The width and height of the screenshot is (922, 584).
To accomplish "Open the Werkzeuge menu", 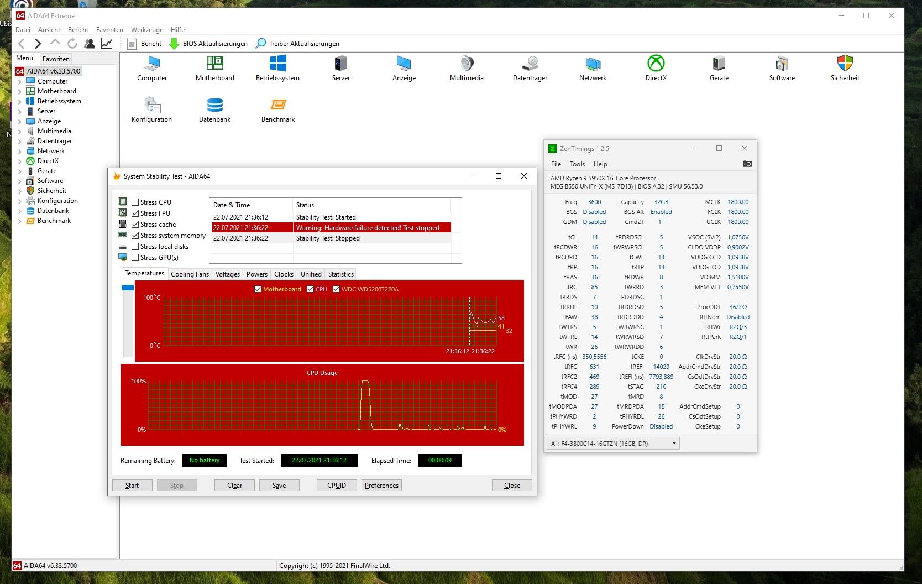I will [147, 30].
